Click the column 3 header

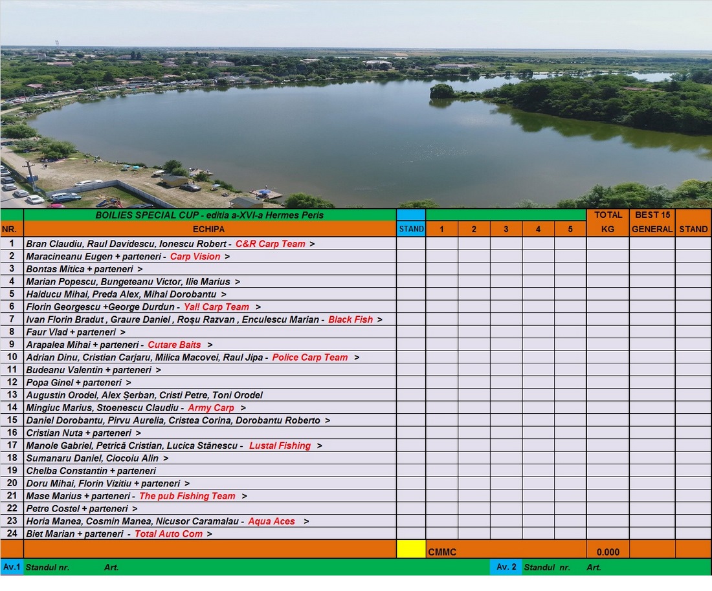[x=506, y=229]
